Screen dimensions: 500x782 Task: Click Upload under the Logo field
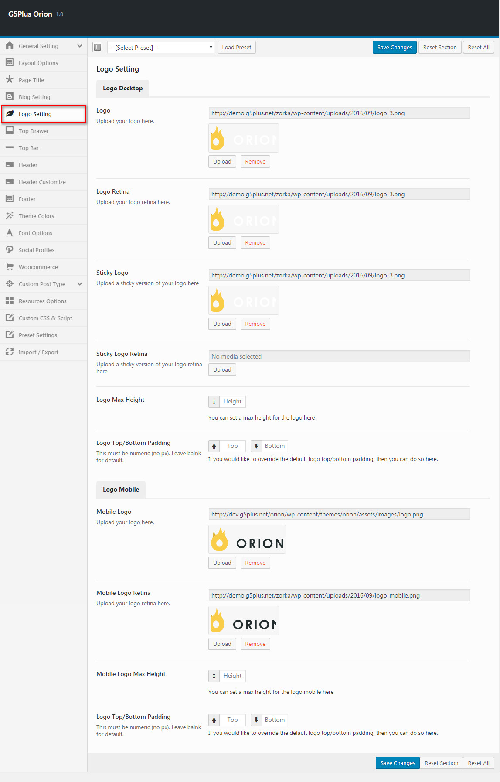point(222,161)
